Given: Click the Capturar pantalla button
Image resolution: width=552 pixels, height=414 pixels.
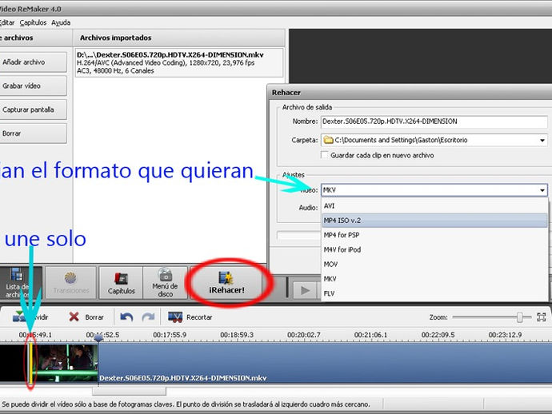Looking at the screenshot, I should 33,109.
